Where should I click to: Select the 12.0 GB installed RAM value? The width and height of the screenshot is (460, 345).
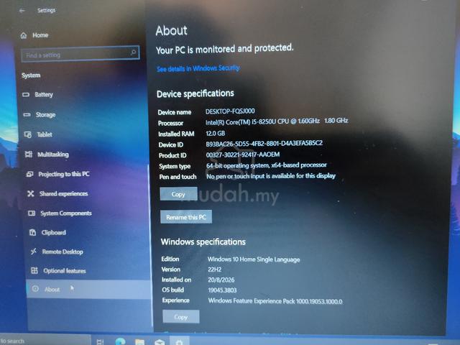click(x=216, y=134)
